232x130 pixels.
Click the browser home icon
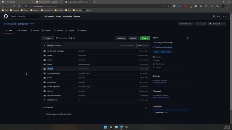[19, 6]
